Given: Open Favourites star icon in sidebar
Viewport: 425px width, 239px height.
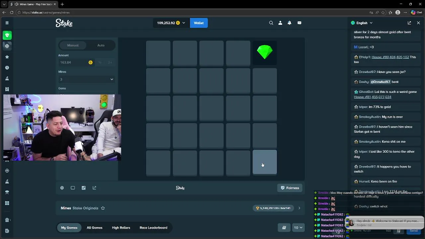Looking at the screenshot, I should point(7,57).
